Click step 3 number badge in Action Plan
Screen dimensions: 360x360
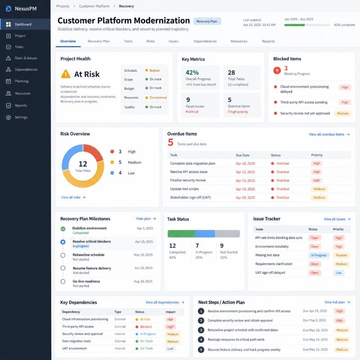point(201,330)
